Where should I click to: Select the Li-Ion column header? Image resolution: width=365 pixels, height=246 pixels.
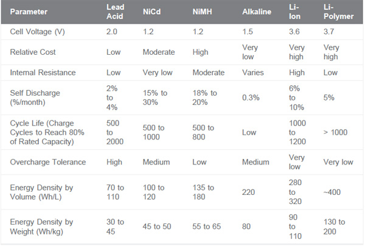pos(296,12)
